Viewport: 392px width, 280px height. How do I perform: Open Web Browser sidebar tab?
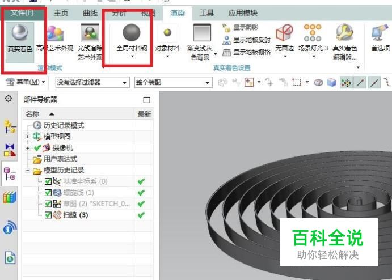[10, 258]
